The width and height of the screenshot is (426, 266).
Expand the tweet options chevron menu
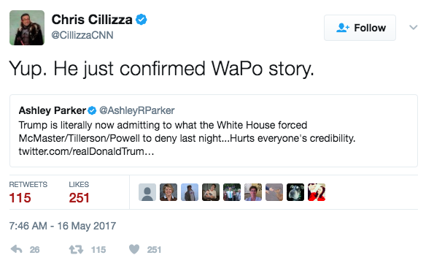(413, 27)
